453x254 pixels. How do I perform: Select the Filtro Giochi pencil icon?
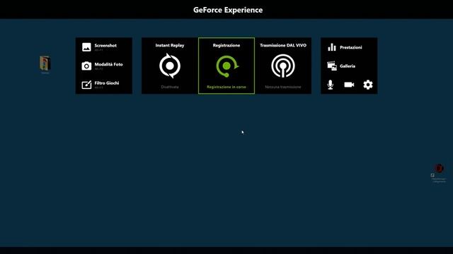click(x=86, y=85)
